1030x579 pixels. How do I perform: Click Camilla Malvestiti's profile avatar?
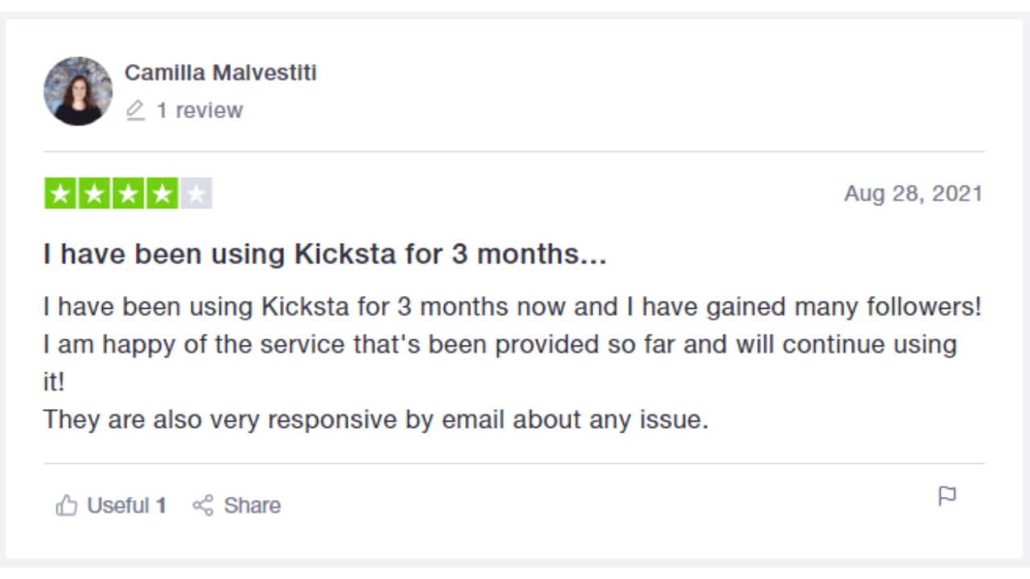[x=78, y=91]
